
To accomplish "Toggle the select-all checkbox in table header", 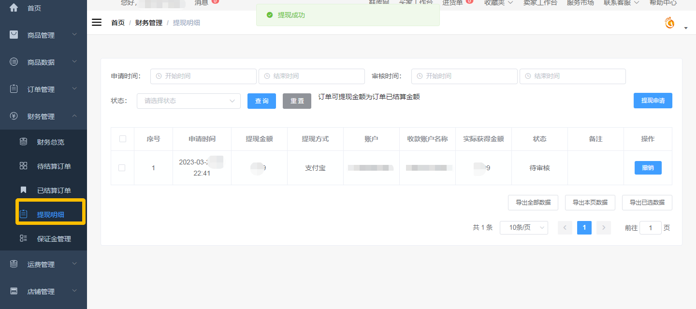I will point(122,139).
